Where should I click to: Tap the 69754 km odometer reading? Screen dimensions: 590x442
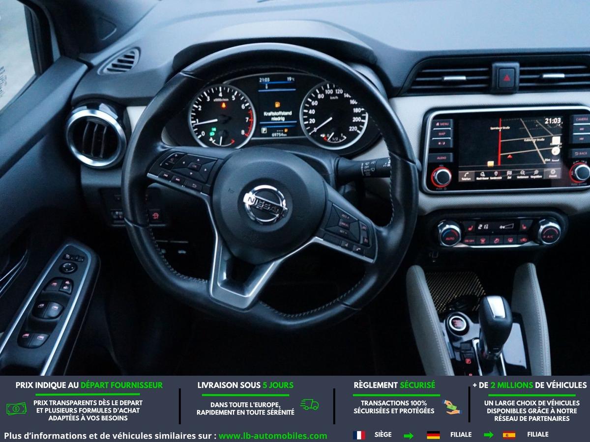[279, 134]
